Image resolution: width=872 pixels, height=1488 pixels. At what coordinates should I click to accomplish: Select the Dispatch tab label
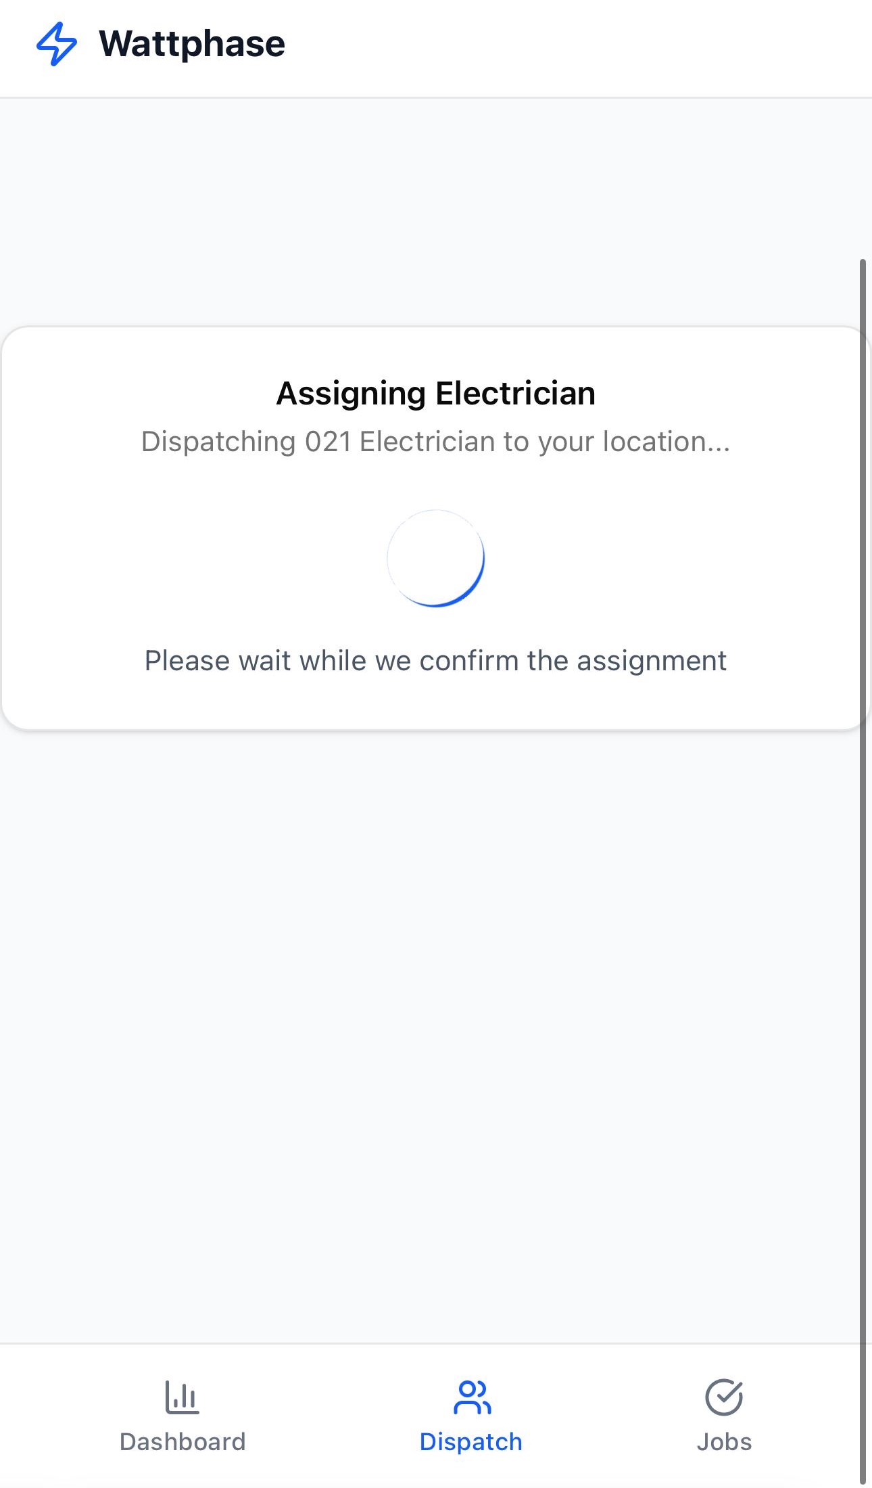coord(471,1442)
